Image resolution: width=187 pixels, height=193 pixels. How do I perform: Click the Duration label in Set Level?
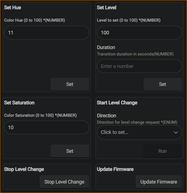coord(106,47)
